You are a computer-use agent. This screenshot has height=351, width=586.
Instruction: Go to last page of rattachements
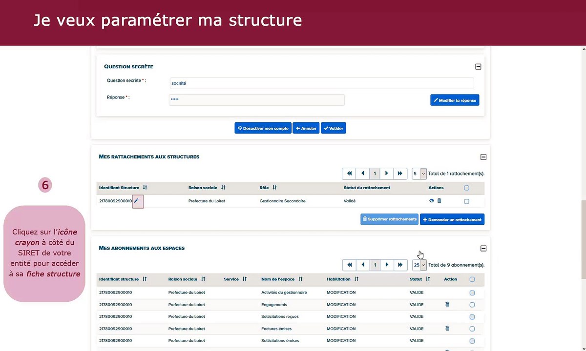click(x=400, y=173)
